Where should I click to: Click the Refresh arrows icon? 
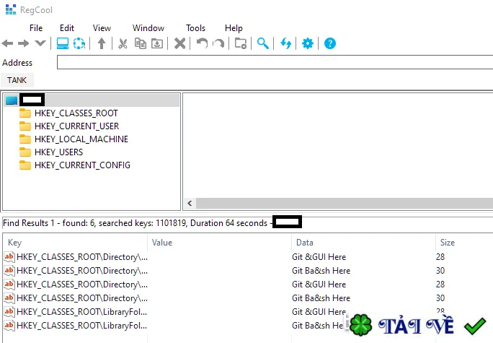point(285,43)
